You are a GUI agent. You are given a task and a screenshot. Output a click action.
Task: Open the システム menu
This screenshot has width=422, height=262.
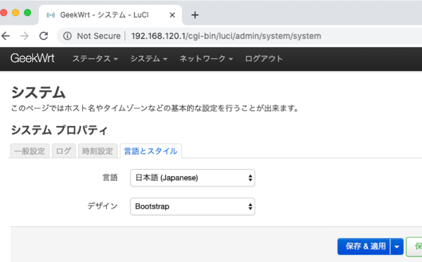(x=149, y=58)
